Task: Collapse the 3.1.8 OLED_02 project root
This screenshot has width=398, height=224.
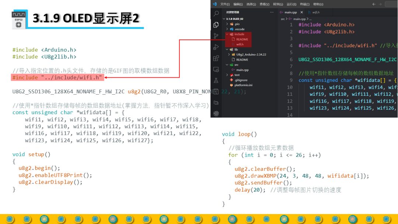Action: (x=224, y=19)
